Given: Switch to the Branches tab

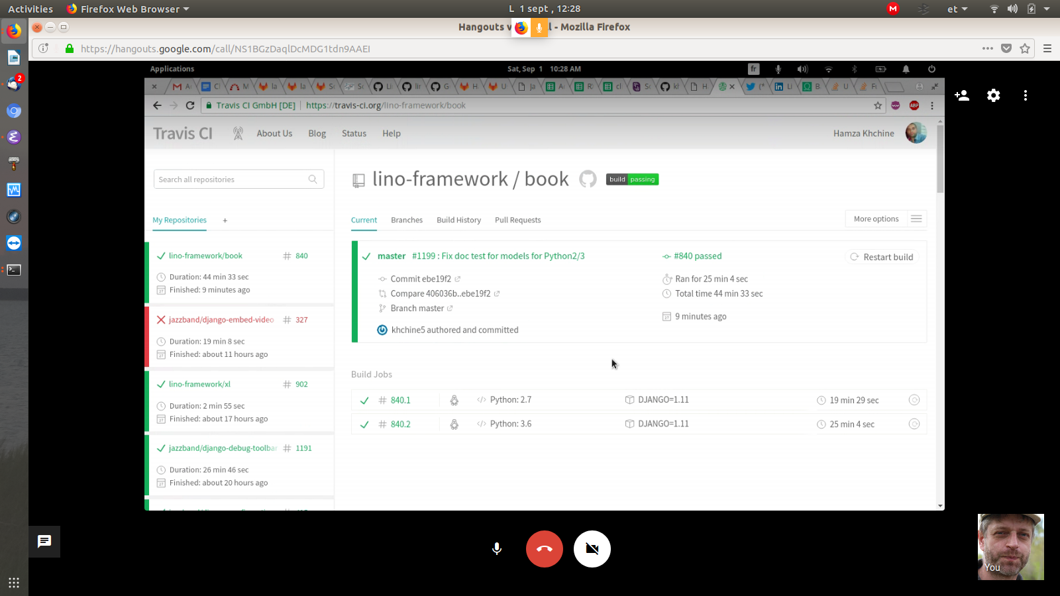Looking at the screenshot, I should (x=407, y=221).
